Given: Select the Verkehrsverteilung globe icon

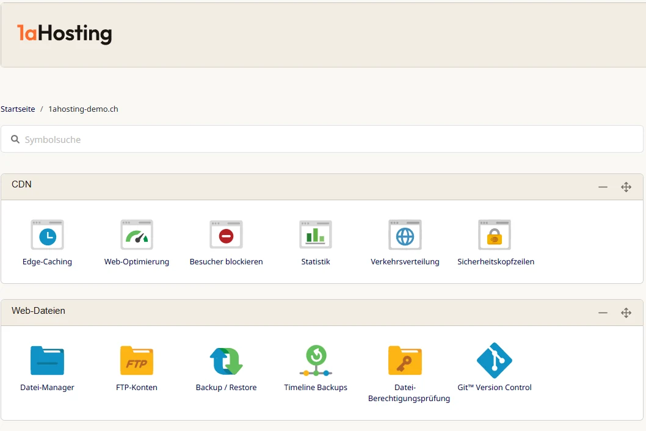Looking at the screenshot, I should 405,234.
